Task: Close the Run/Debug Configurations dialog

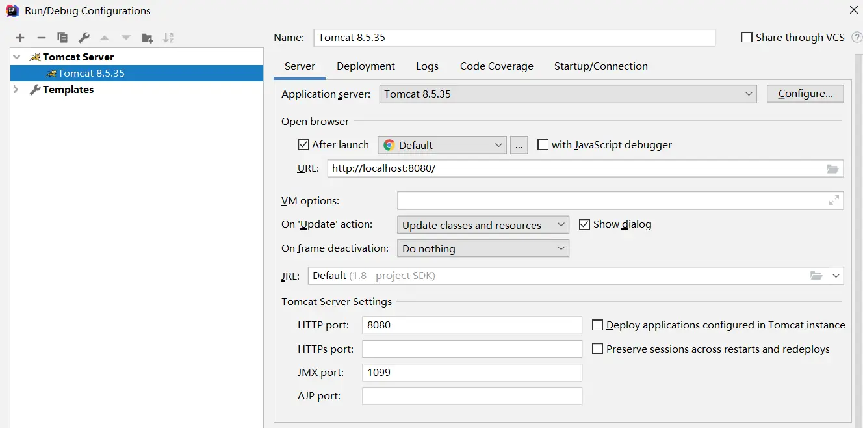Action: tap(853, 10)
